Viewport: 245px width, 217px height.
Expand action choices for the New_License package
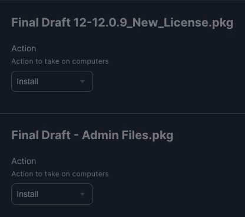[x=52, y=81]
